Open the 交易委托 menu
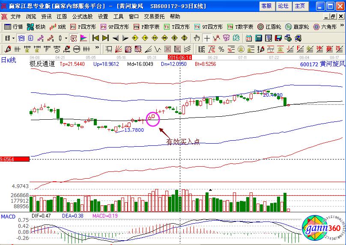 (155, 17)
